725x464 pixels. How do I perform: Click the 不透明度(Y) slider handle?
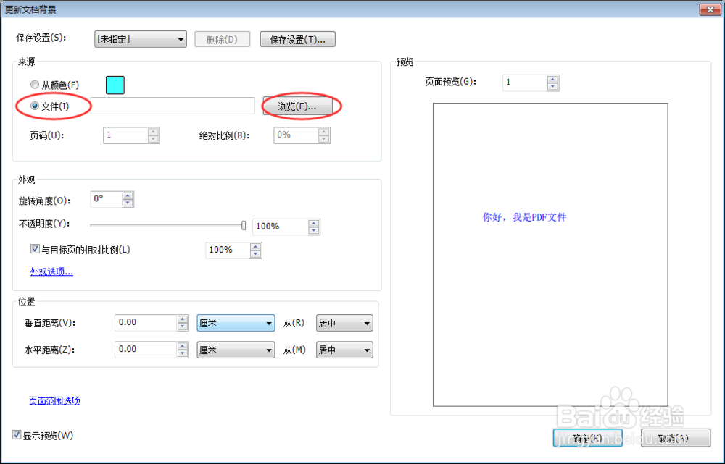(244, 225)
